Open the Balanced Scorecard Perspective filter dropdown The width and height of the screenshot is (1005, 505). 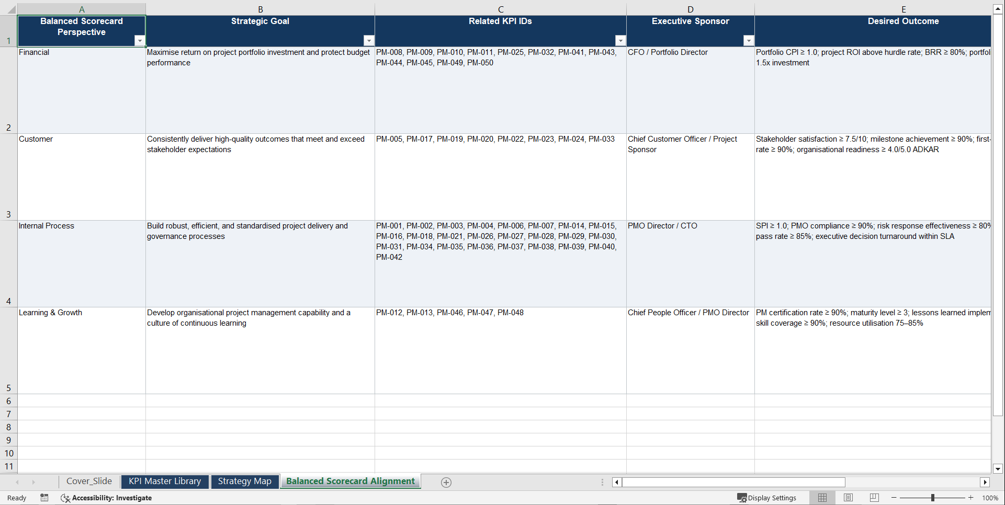click(140, 41)
